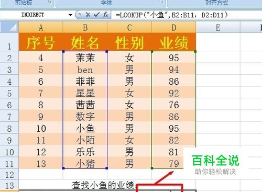Select row 12 header
The width and height of the screenshot is (262, 192).
(x=9, y=174)
